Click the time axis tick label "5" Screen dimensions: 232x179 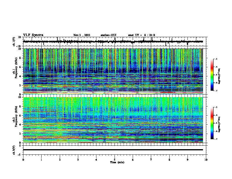(115, 160)
